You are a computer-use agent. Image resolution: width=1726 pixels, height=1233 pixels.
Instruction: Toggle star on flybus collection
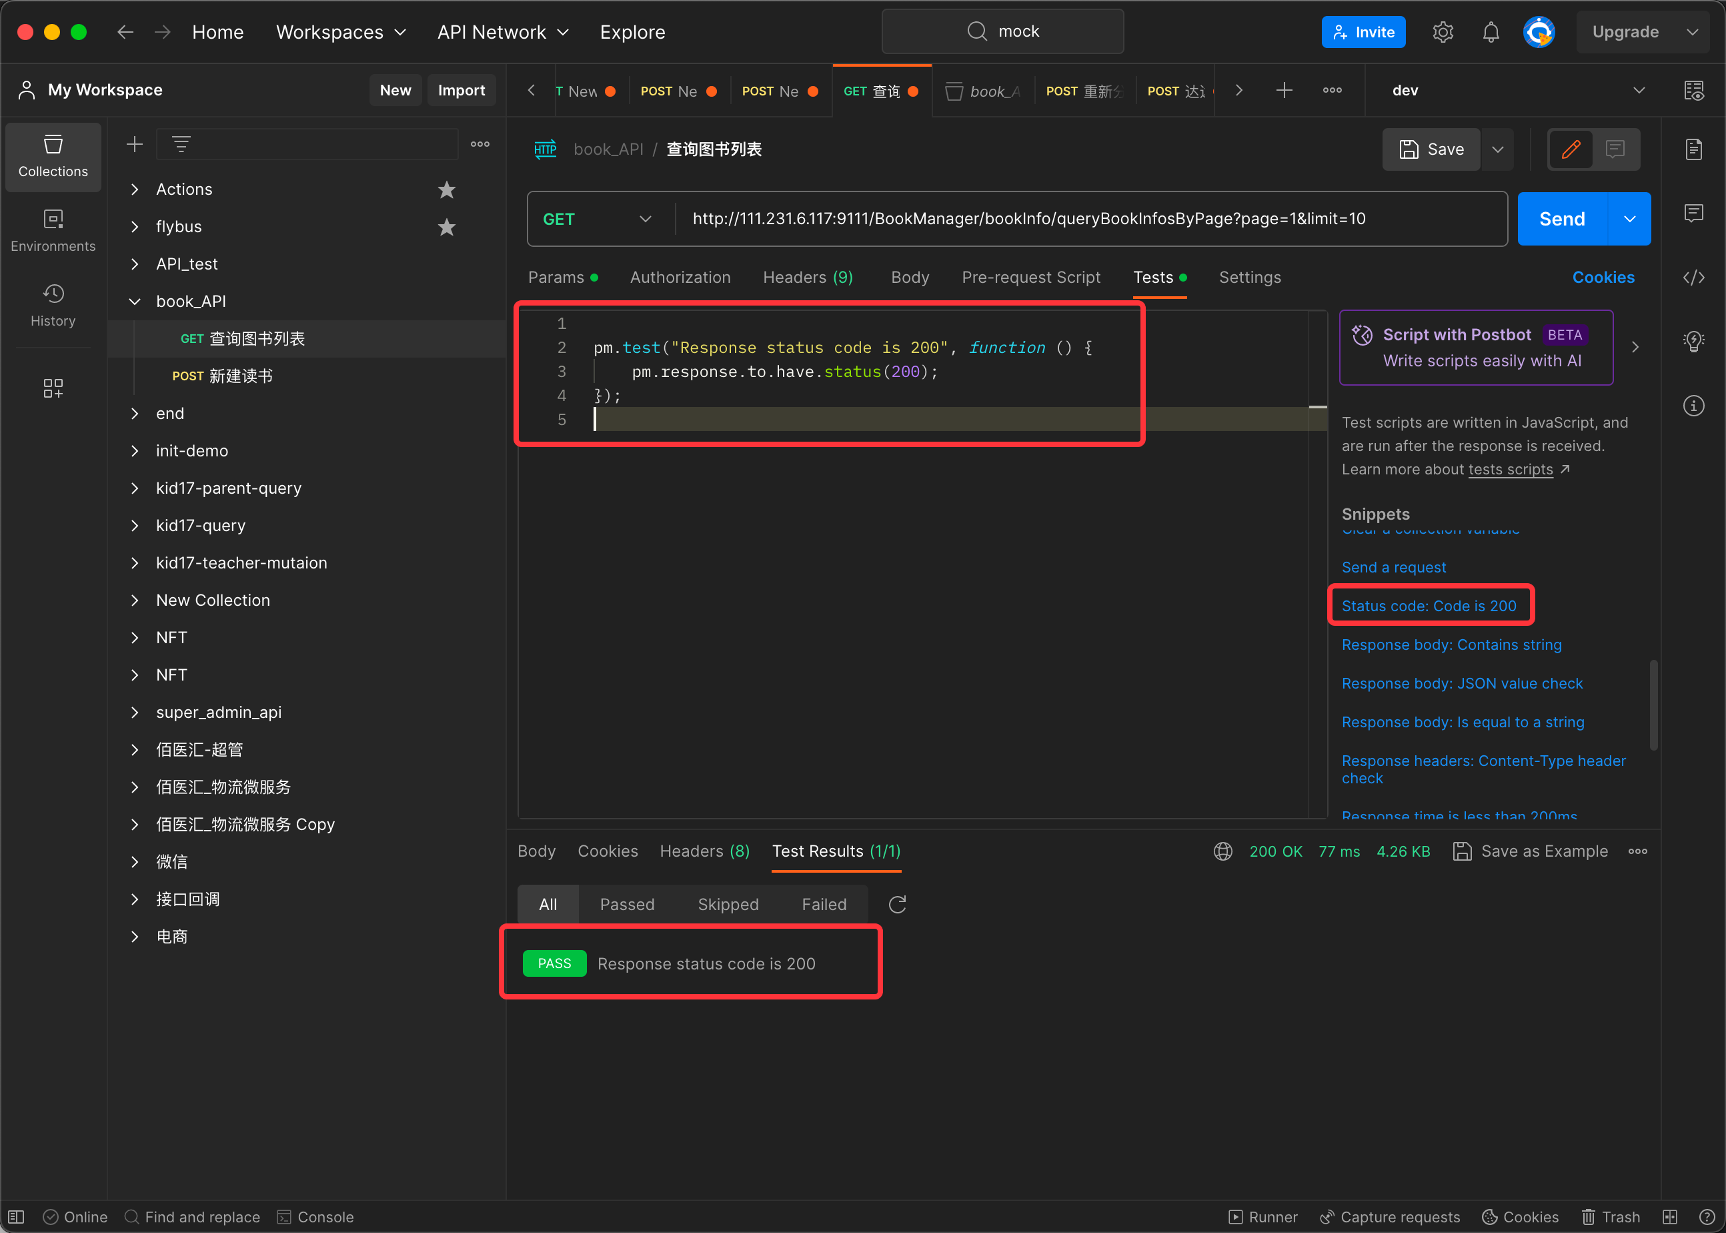point(446,227)
